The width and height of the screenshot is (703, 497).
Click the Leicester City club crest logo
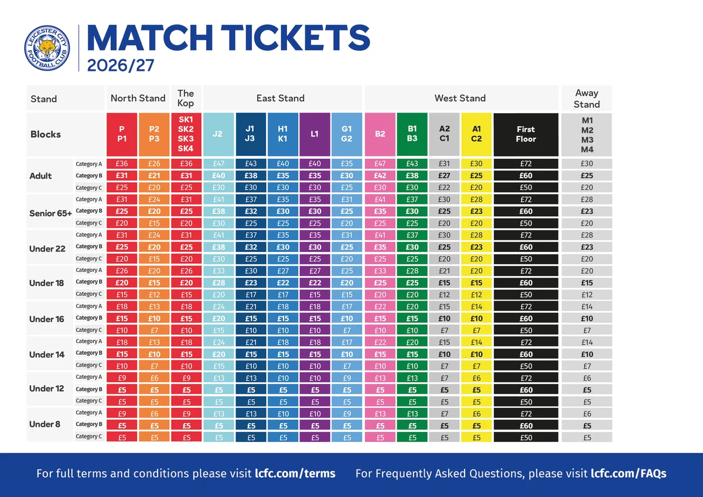(47, 47)
